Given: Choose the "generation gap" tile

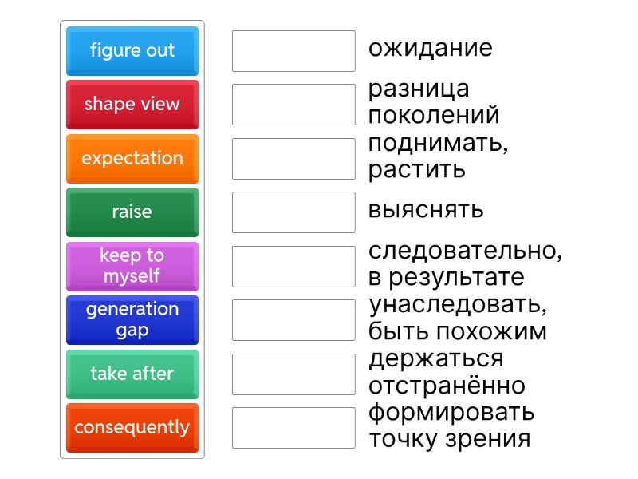Looking at the screenshot, I should (132, 319).
